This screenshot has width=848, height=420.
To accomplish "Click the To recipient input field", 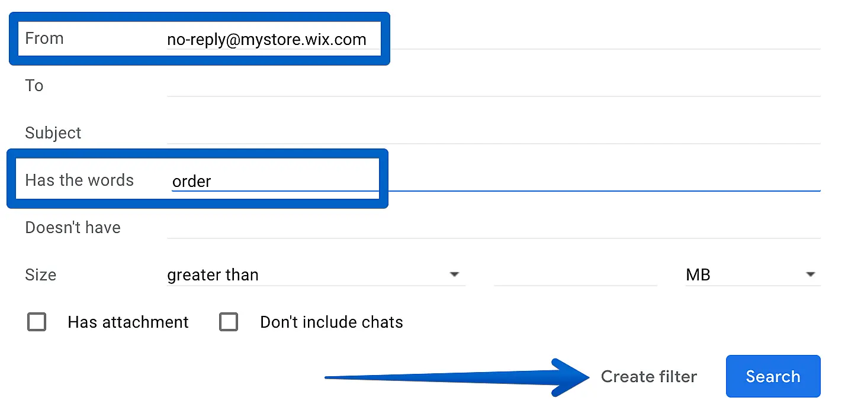I will [493, 86].
